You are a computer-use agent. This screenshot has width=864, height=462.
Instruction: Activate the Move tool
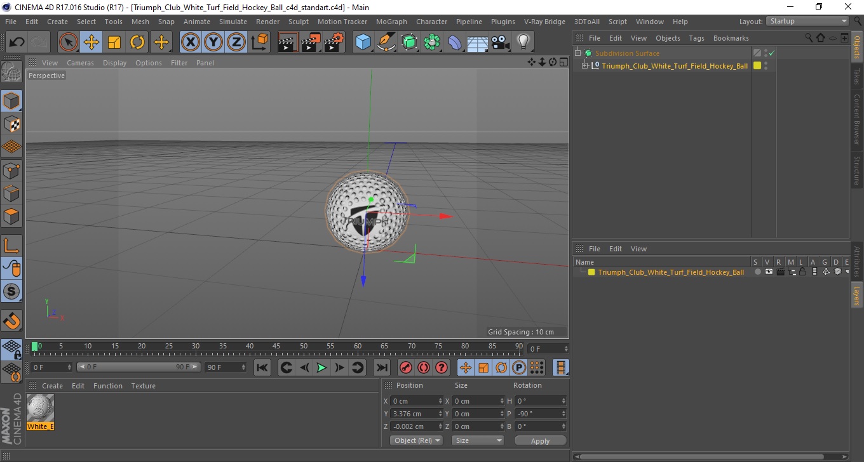pos(91,43)
